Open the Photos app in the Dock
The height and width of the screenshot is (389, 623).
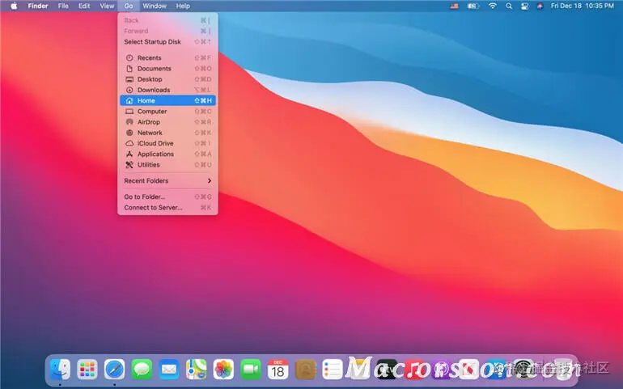[x=223, y=370]
